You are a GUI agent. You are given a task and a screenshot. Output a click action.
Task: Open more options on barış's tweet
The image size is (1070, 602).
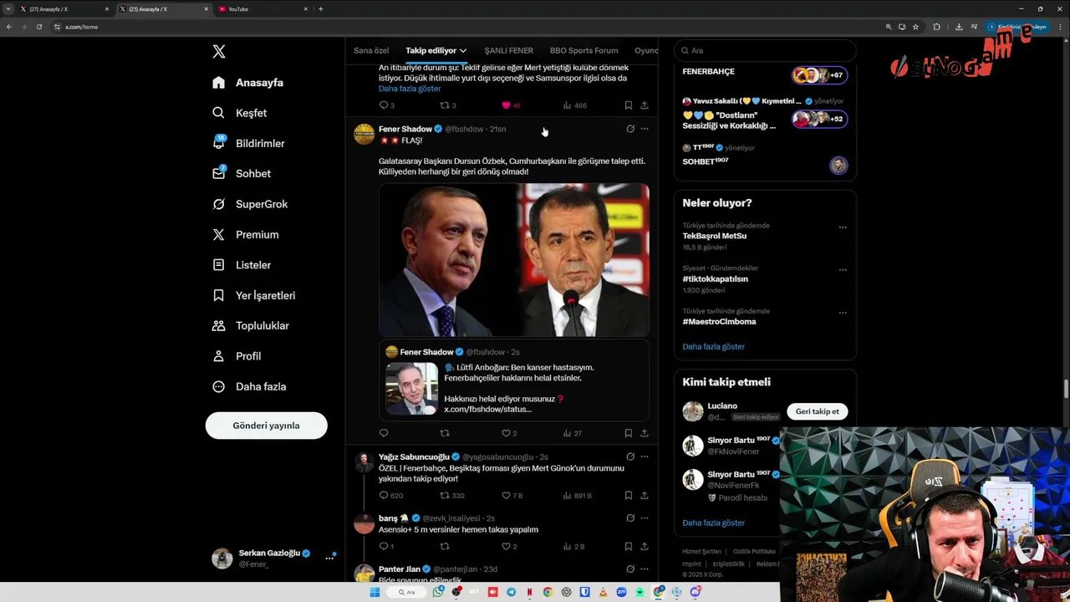point(645,518)
